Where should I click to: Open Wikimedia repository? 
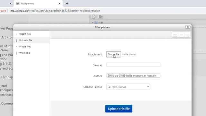tap(24, 53)
